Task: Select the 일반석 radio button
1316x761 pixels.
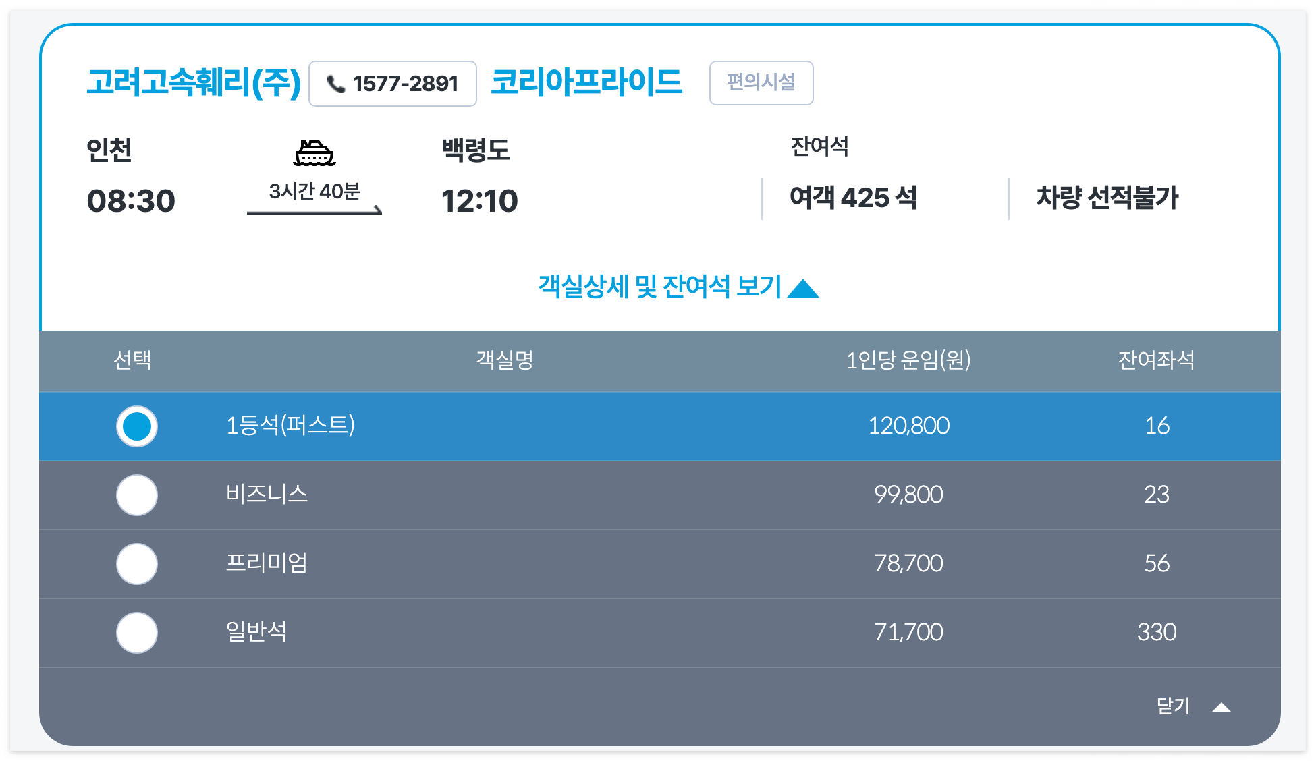Action: pyautogui.click(x=137, y=633)
